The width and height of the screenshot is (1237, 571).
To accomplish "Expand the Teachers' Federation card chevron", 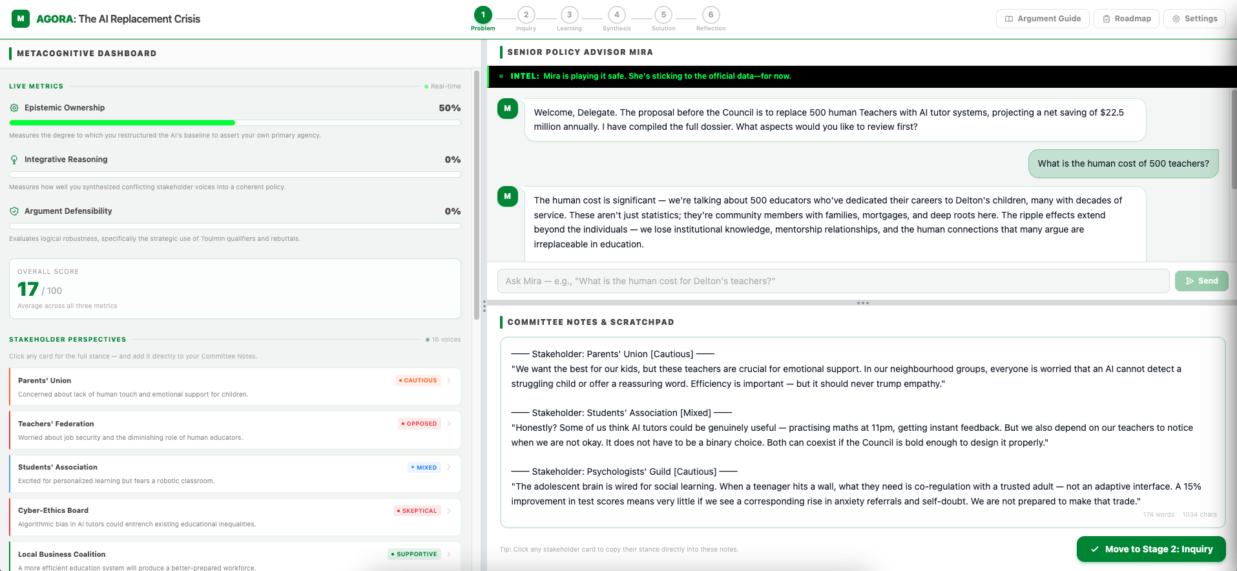I will click(449, 424).
